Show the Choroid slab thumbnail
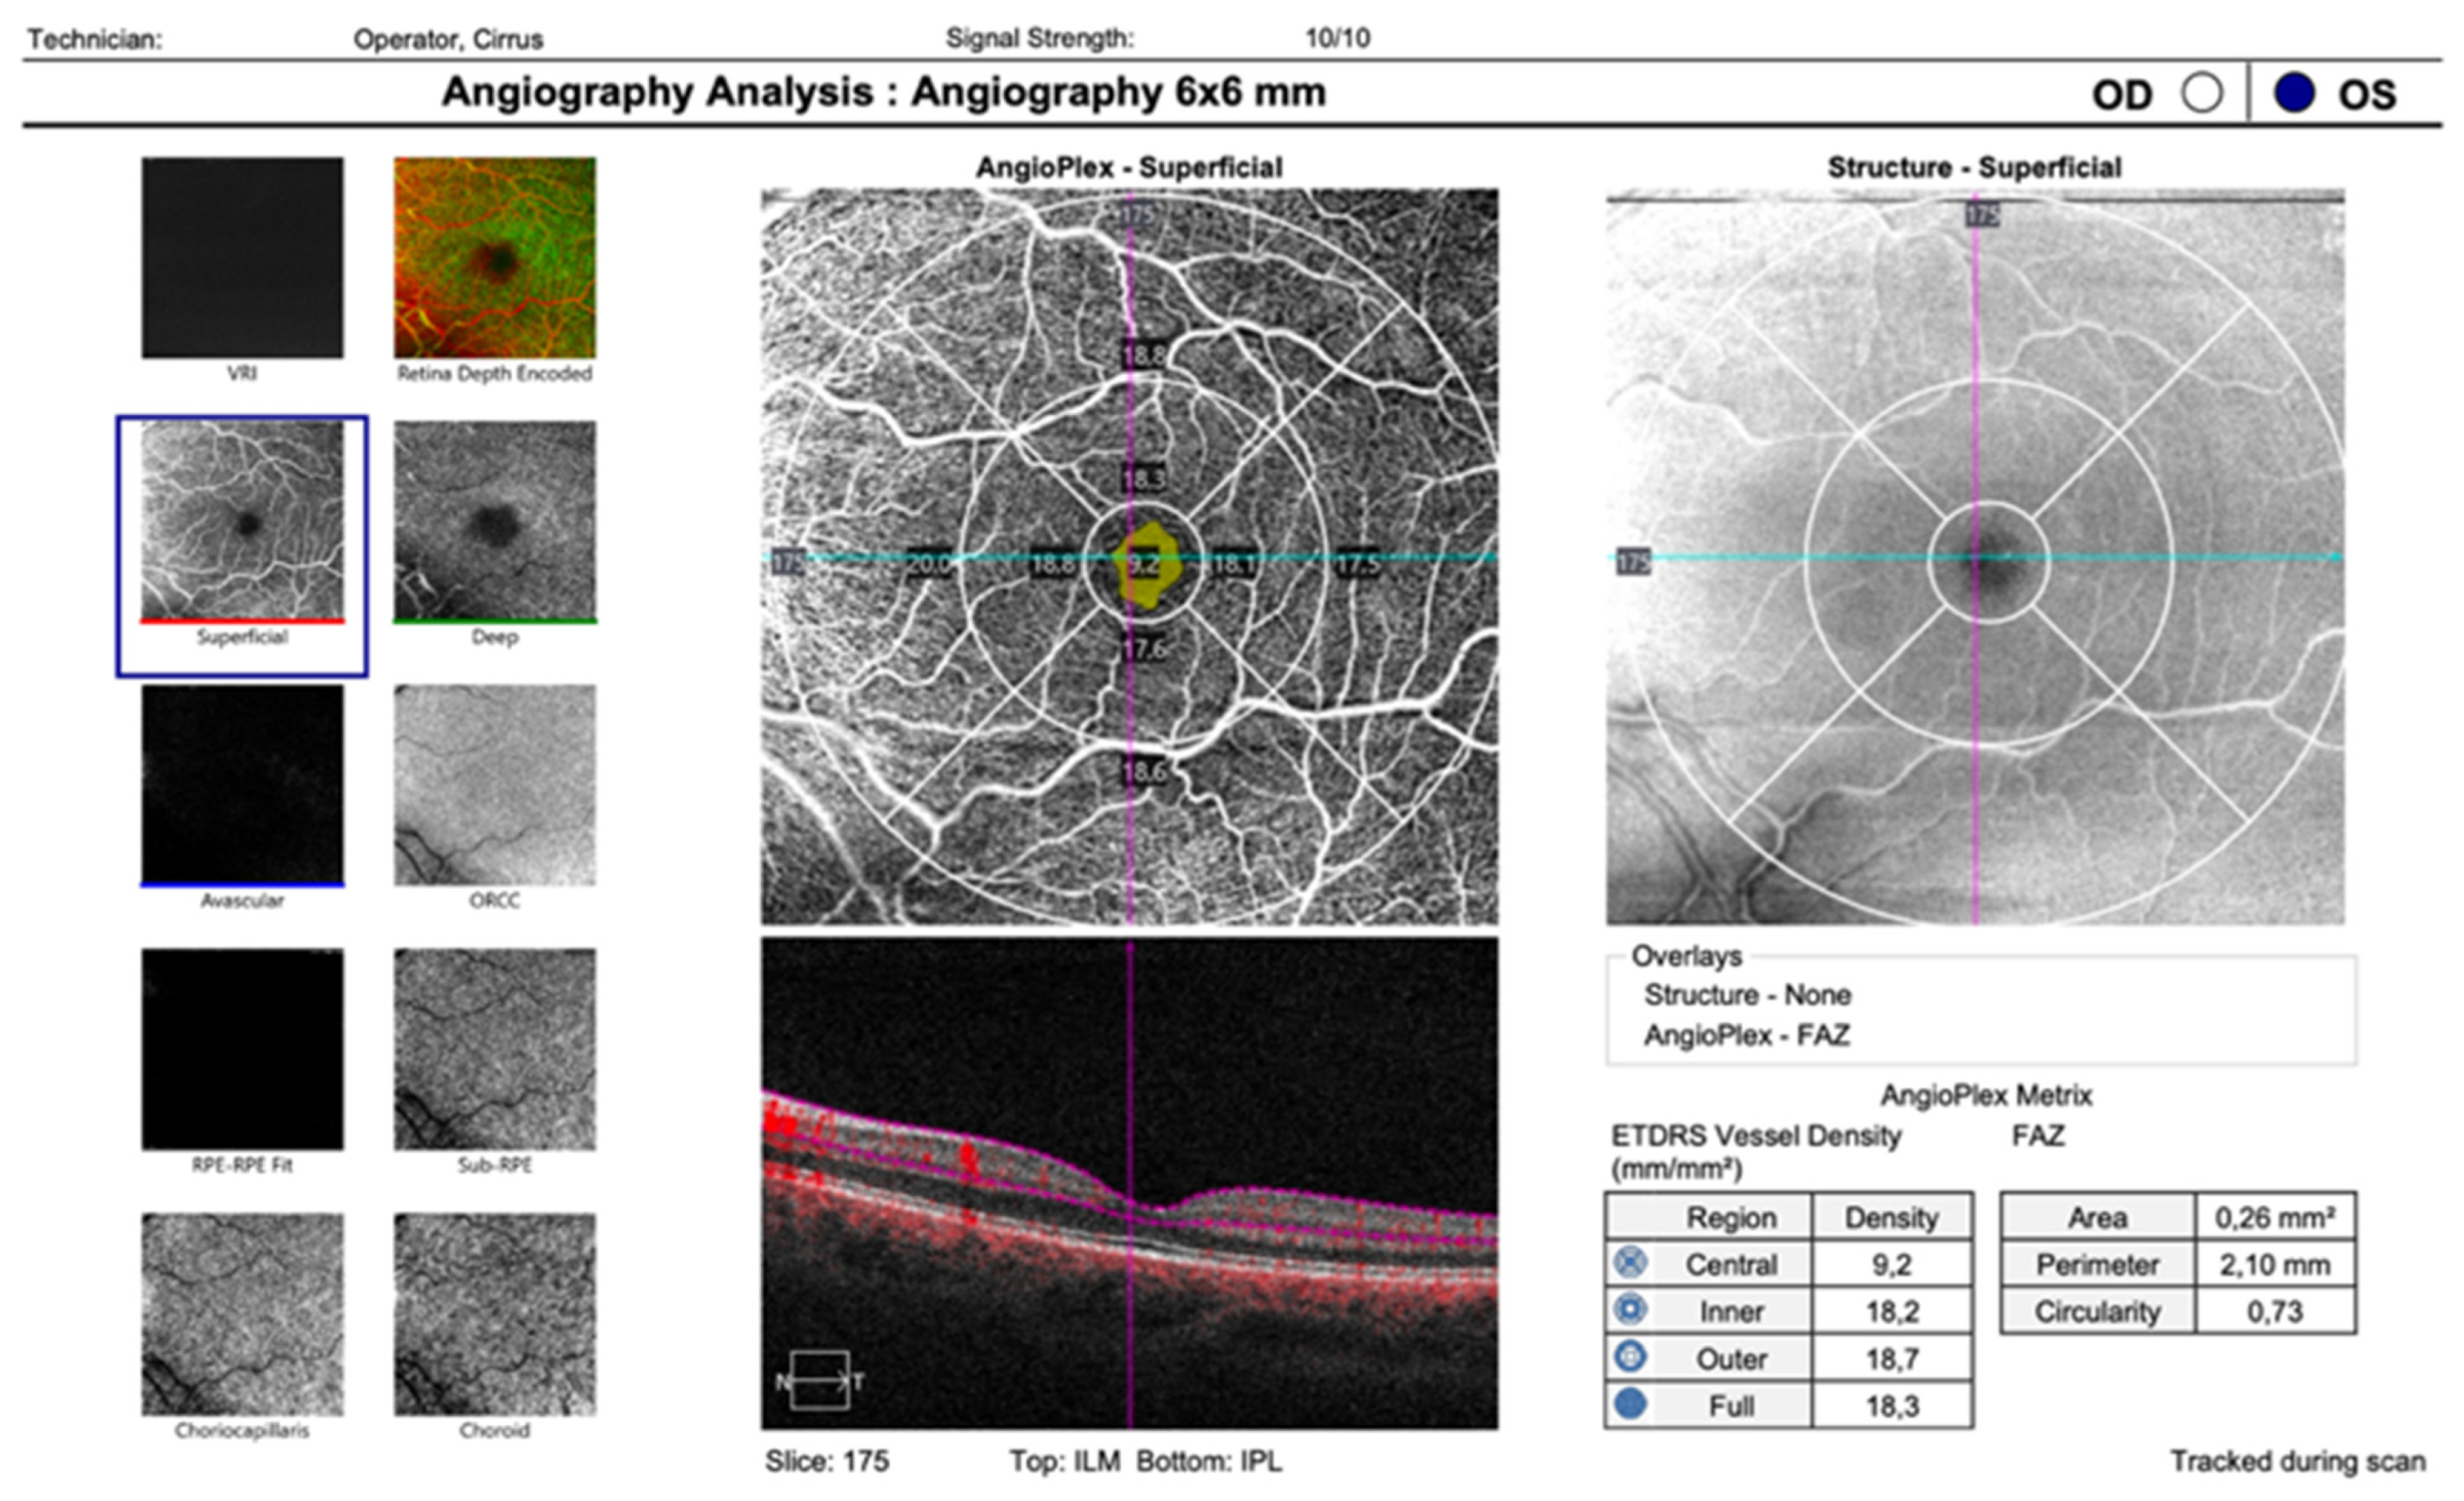Screen dimensions: 2464x1501 [x=495, y=1314]
